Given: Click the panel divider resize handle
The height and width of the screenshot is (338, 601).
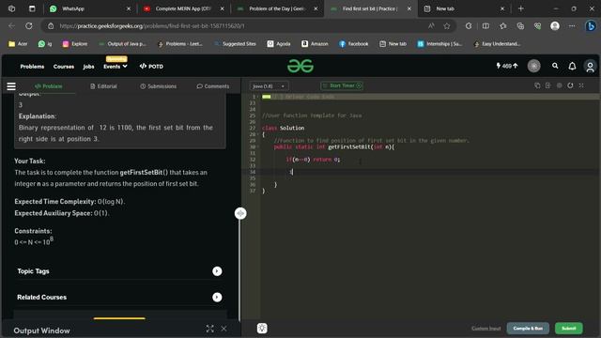Looking at the screenshot, I should click(x=240, y=213).
